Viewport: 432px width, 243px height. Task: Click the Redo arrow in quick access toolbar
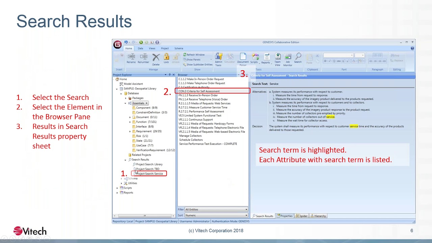click(134, 42)
